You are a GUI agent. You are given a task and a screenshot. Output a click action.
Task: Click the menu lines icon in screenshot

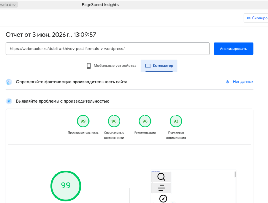[161, 188]
